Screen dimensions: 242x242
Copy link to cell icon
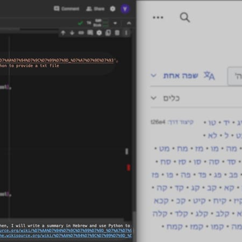tap(81, 33)
